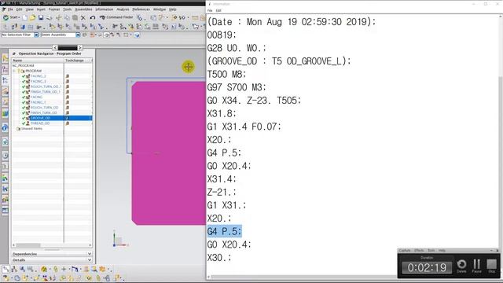503x283 pixels.
Task: Open the Assemblies menu
Action: coord(83,9)
